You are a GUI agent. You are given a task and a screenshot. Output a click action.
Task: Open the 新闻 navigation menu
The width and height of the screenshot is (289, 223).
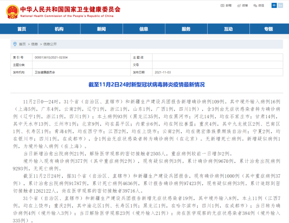[102, 29]
